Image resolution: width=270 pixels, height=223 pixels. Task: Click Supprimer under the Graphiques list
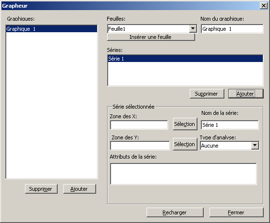(41, 189)
